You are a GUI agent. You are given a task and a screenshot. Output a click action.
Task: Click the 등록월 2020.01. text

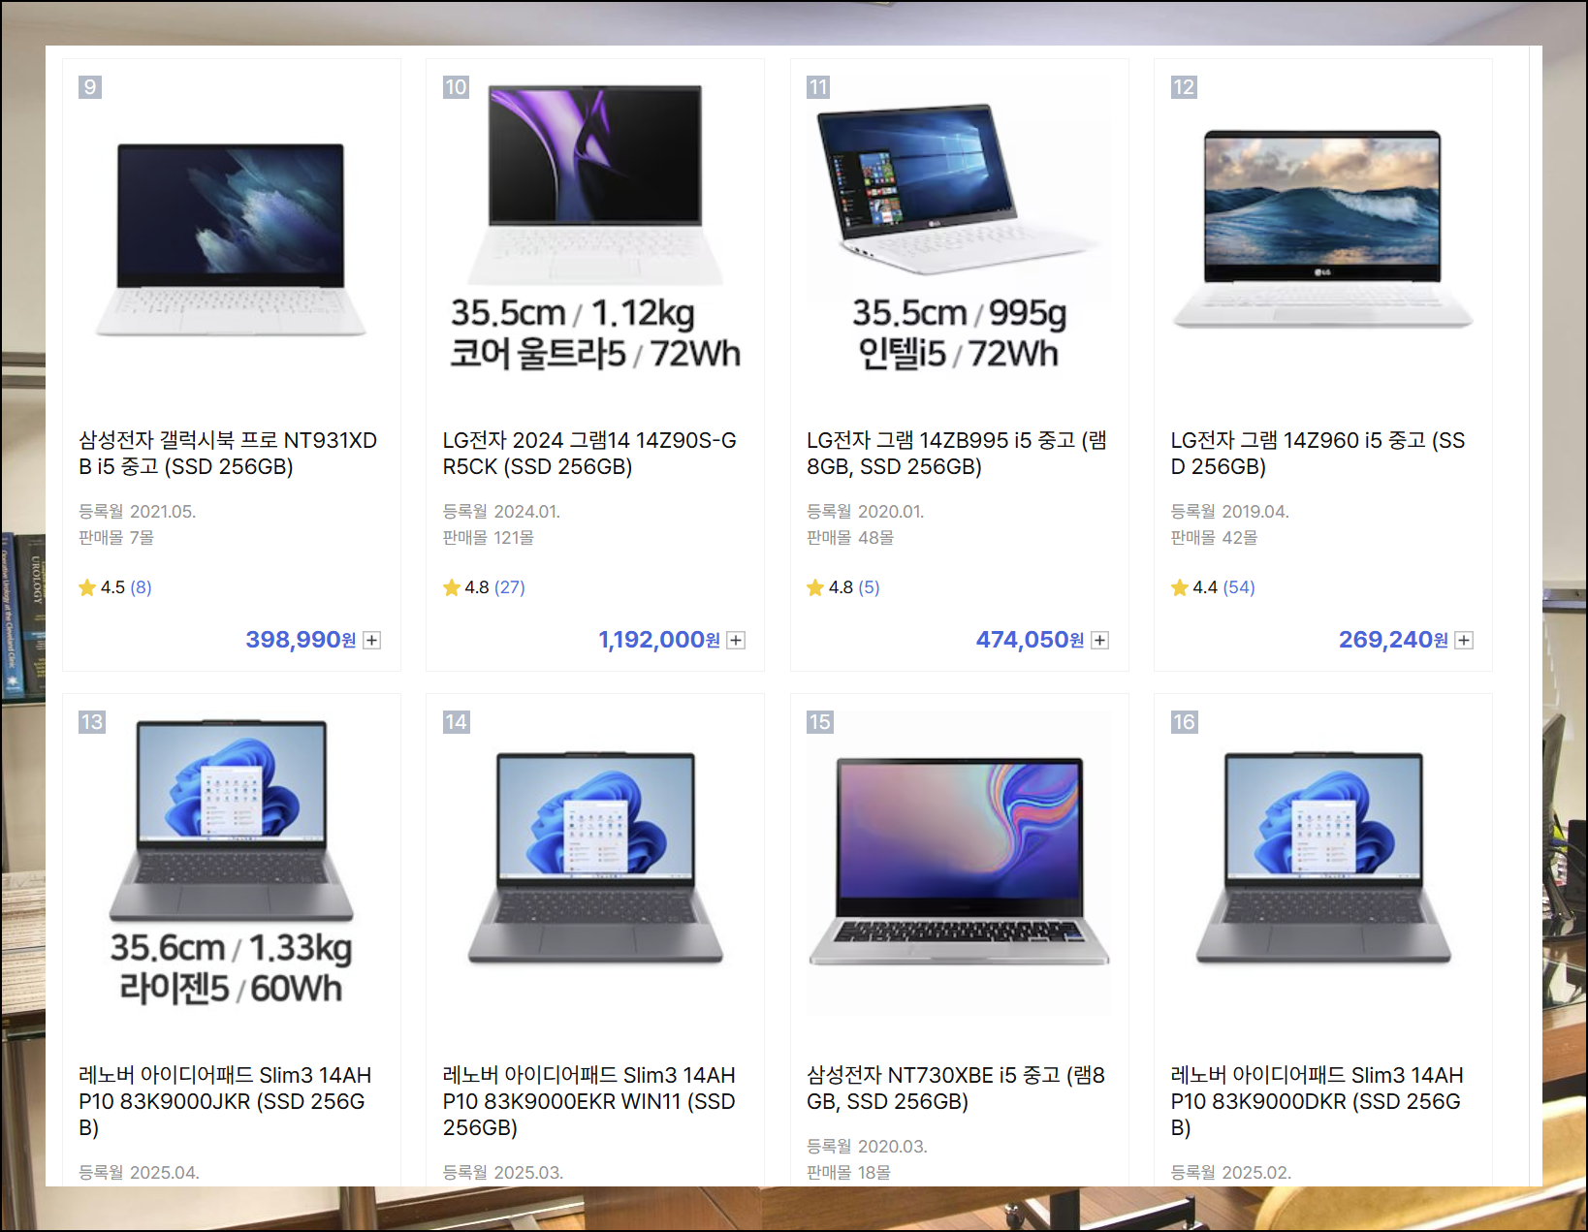point(866,511)
